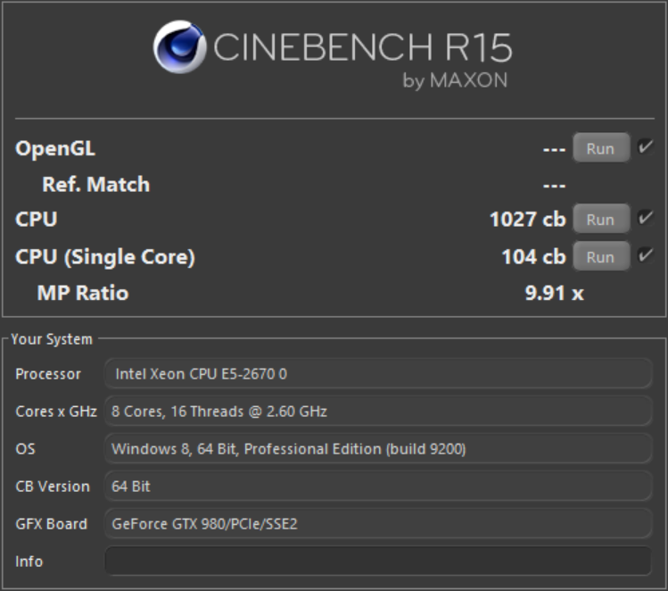Click the OpenGL score dashes
Image resolution: width=668 pixels, height=591 pixels.
click(x=554, y=150)
